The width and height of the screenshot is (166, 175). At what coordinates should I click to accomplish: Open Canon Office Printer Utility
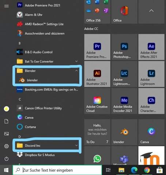tap(48, 108)
